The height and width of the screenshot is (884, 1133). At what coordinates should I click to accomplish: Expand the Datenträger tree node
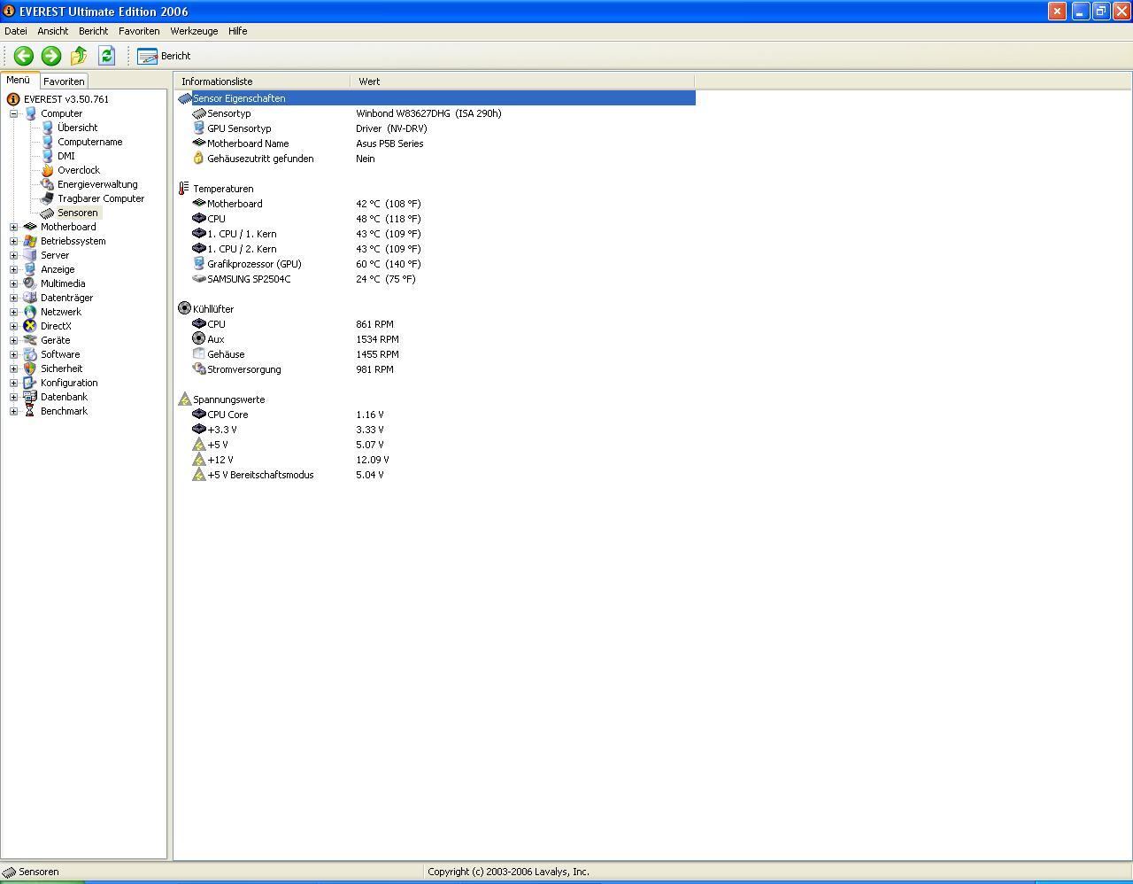(13, 298)
